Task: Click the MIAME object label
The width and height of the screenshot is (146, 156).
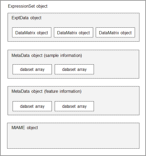Action: (x=25, y=128)
